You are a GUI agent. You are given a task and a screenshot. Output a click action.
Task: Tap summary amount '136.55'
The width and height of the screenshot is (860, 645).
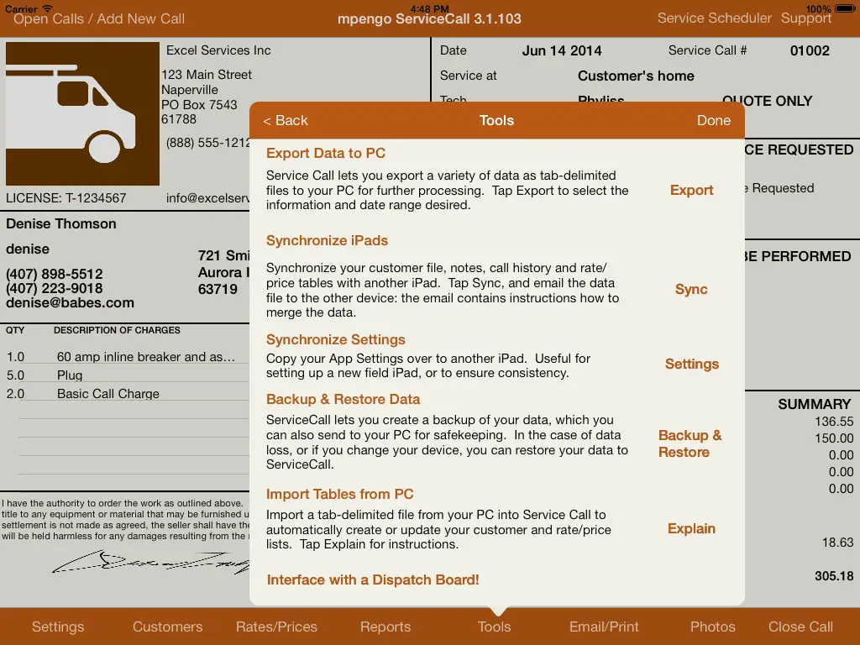click(834, 422)
